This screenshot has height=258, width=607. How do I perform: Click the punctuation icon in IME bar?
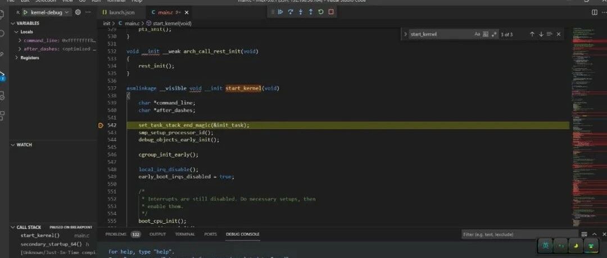tap(560, 246)
